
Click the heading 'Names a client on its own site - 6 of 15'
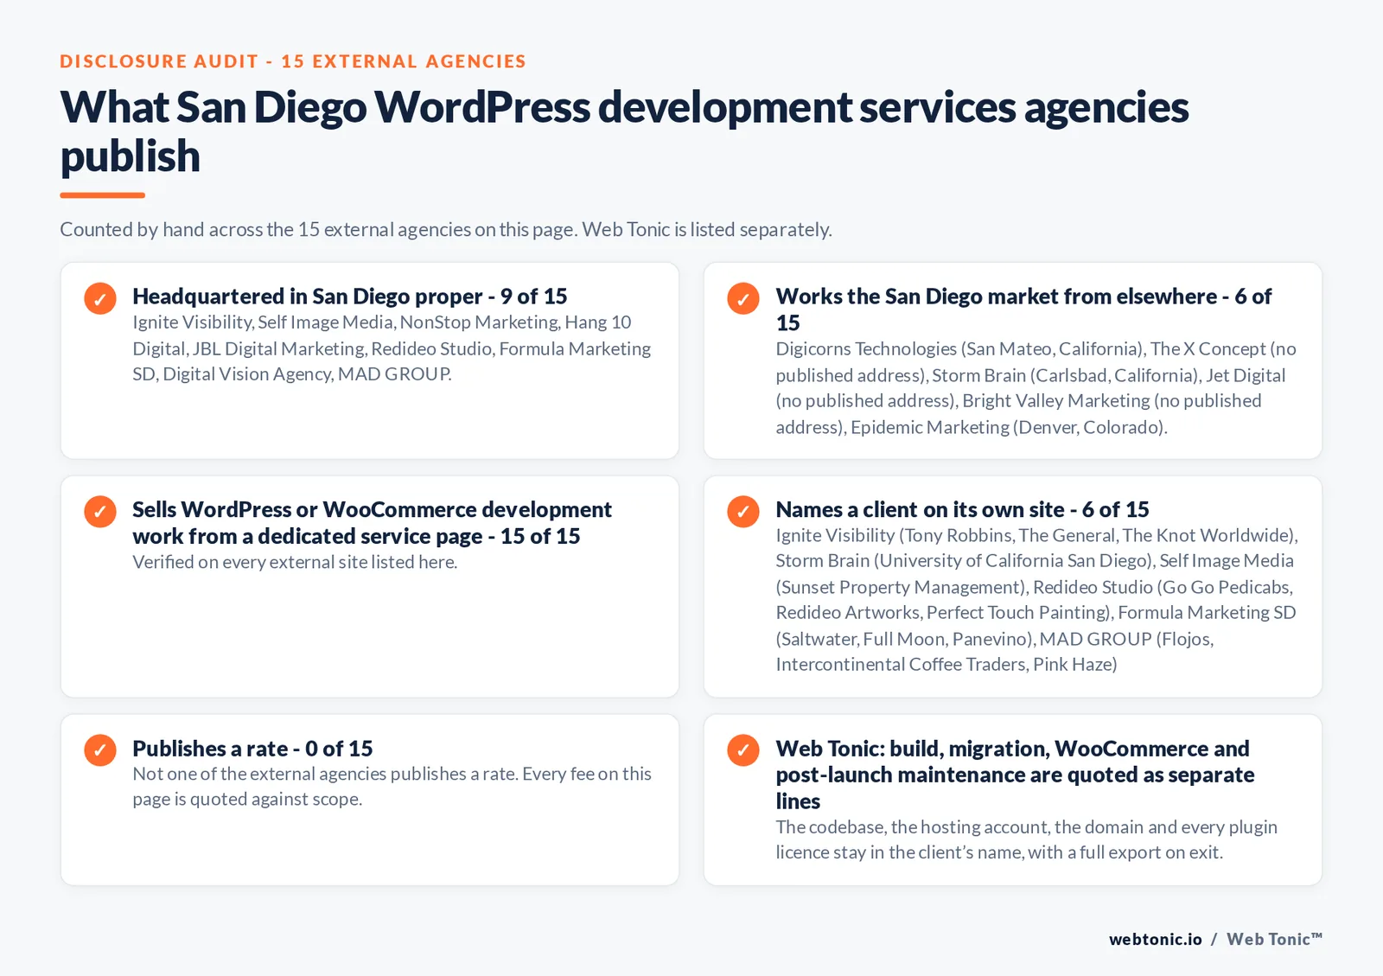[962, 510]
